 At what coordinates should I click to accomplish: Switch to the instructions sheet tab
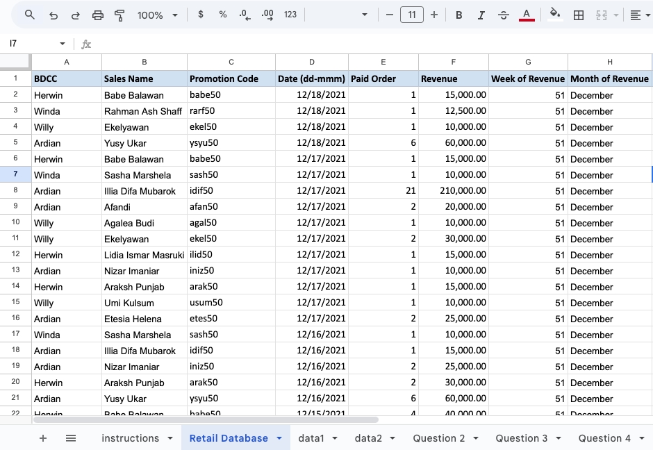pos(131,438)
